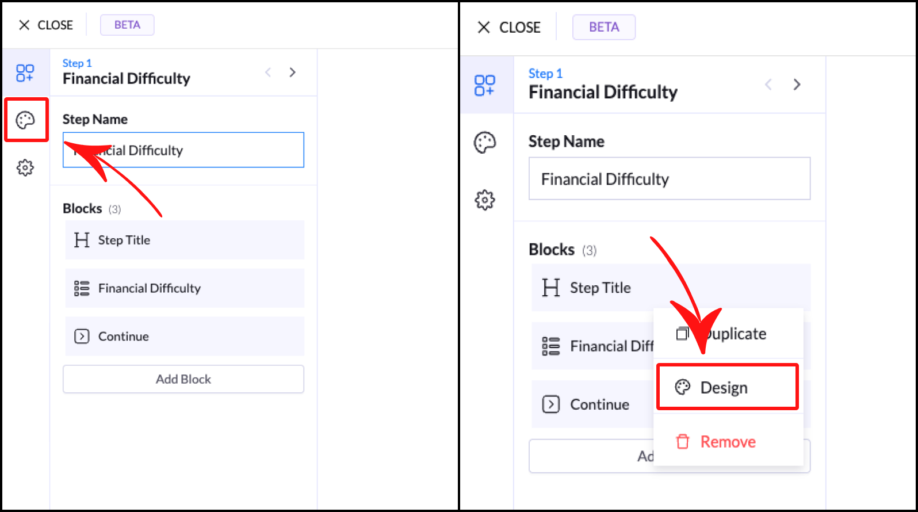Choose Remove from the context menu
Image resolution: width=918 pixels, height=512 pixels.
(728, 442)
